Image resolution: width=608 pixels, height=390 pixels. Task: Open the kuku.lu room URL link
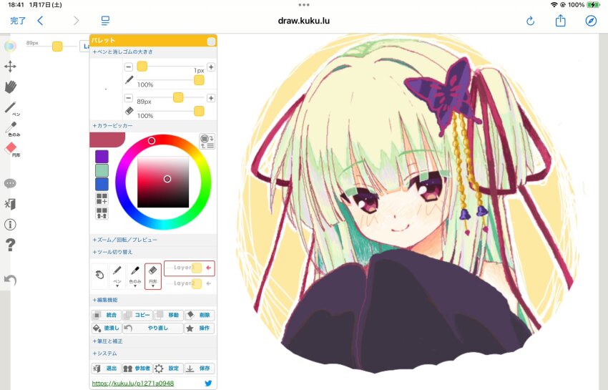132,383
